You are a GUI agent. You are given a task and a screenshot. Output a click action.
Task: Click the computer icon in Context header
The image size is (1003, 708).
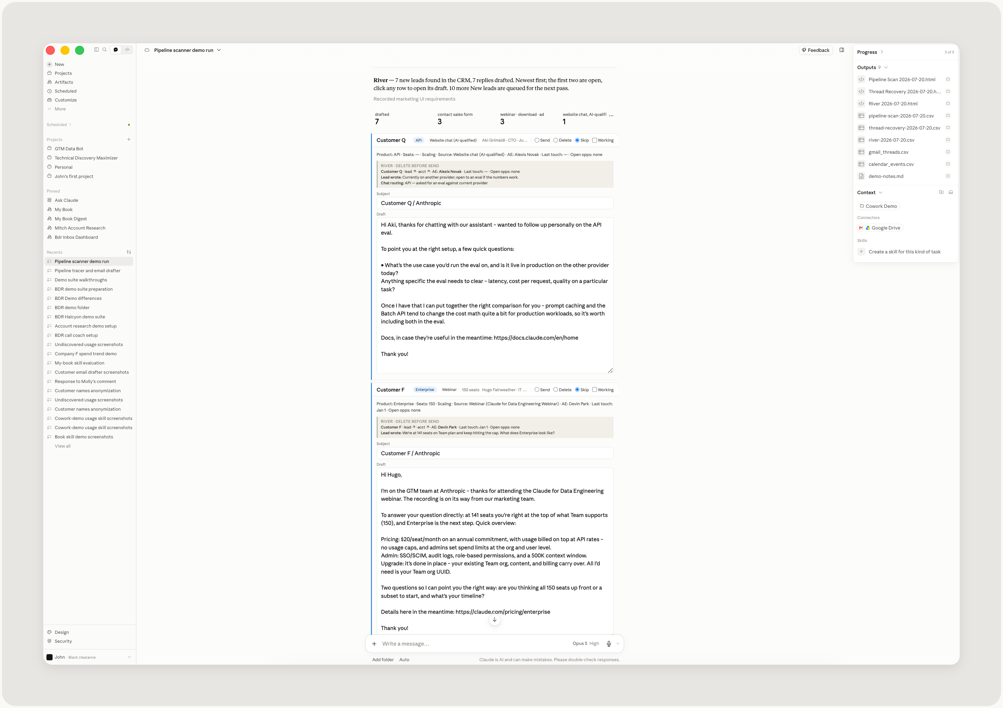pos(951,193)
